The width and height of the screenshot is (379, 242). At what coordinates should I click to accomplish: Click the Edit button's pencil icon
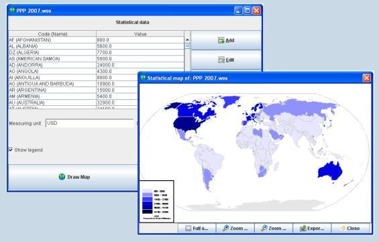point(221,60)
